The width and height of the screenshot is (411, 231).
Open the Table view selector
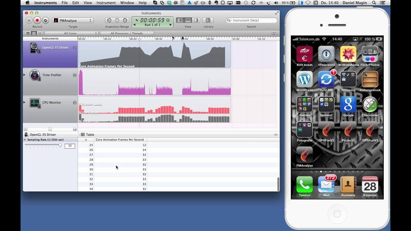pos(87,135)
